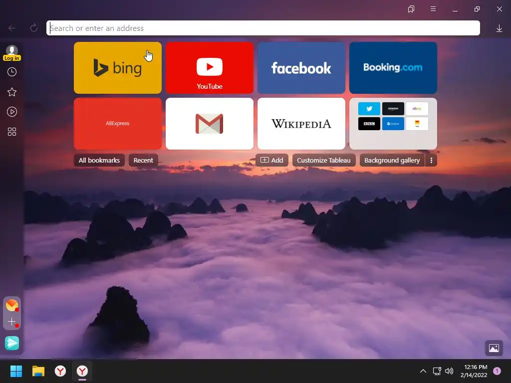This screenshot has width=511, height=383.
Task: Open the Yandex Mail sidebar icon
Action: [x=12, y=305]
